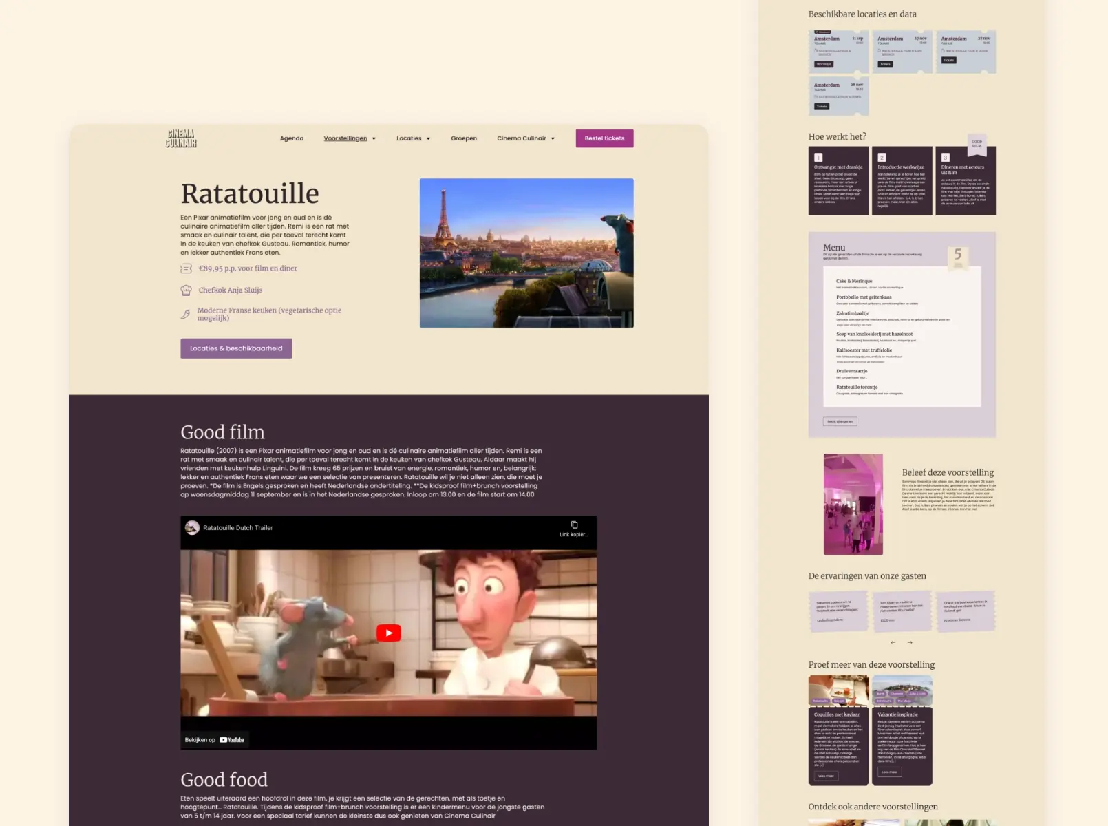This screenshot has height=826, width=1108.
Task: Click the leaf icon beside Moderne Franse keuken
Action: click(x=185, y=314)
